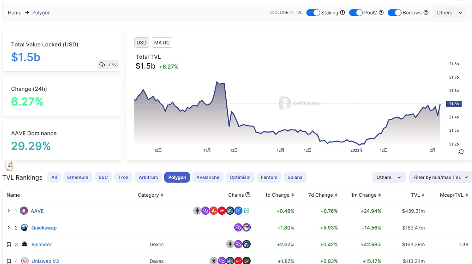Sort the table by 7d Change
Viewport: 472px width, 264px height.
tap(323, 195)
